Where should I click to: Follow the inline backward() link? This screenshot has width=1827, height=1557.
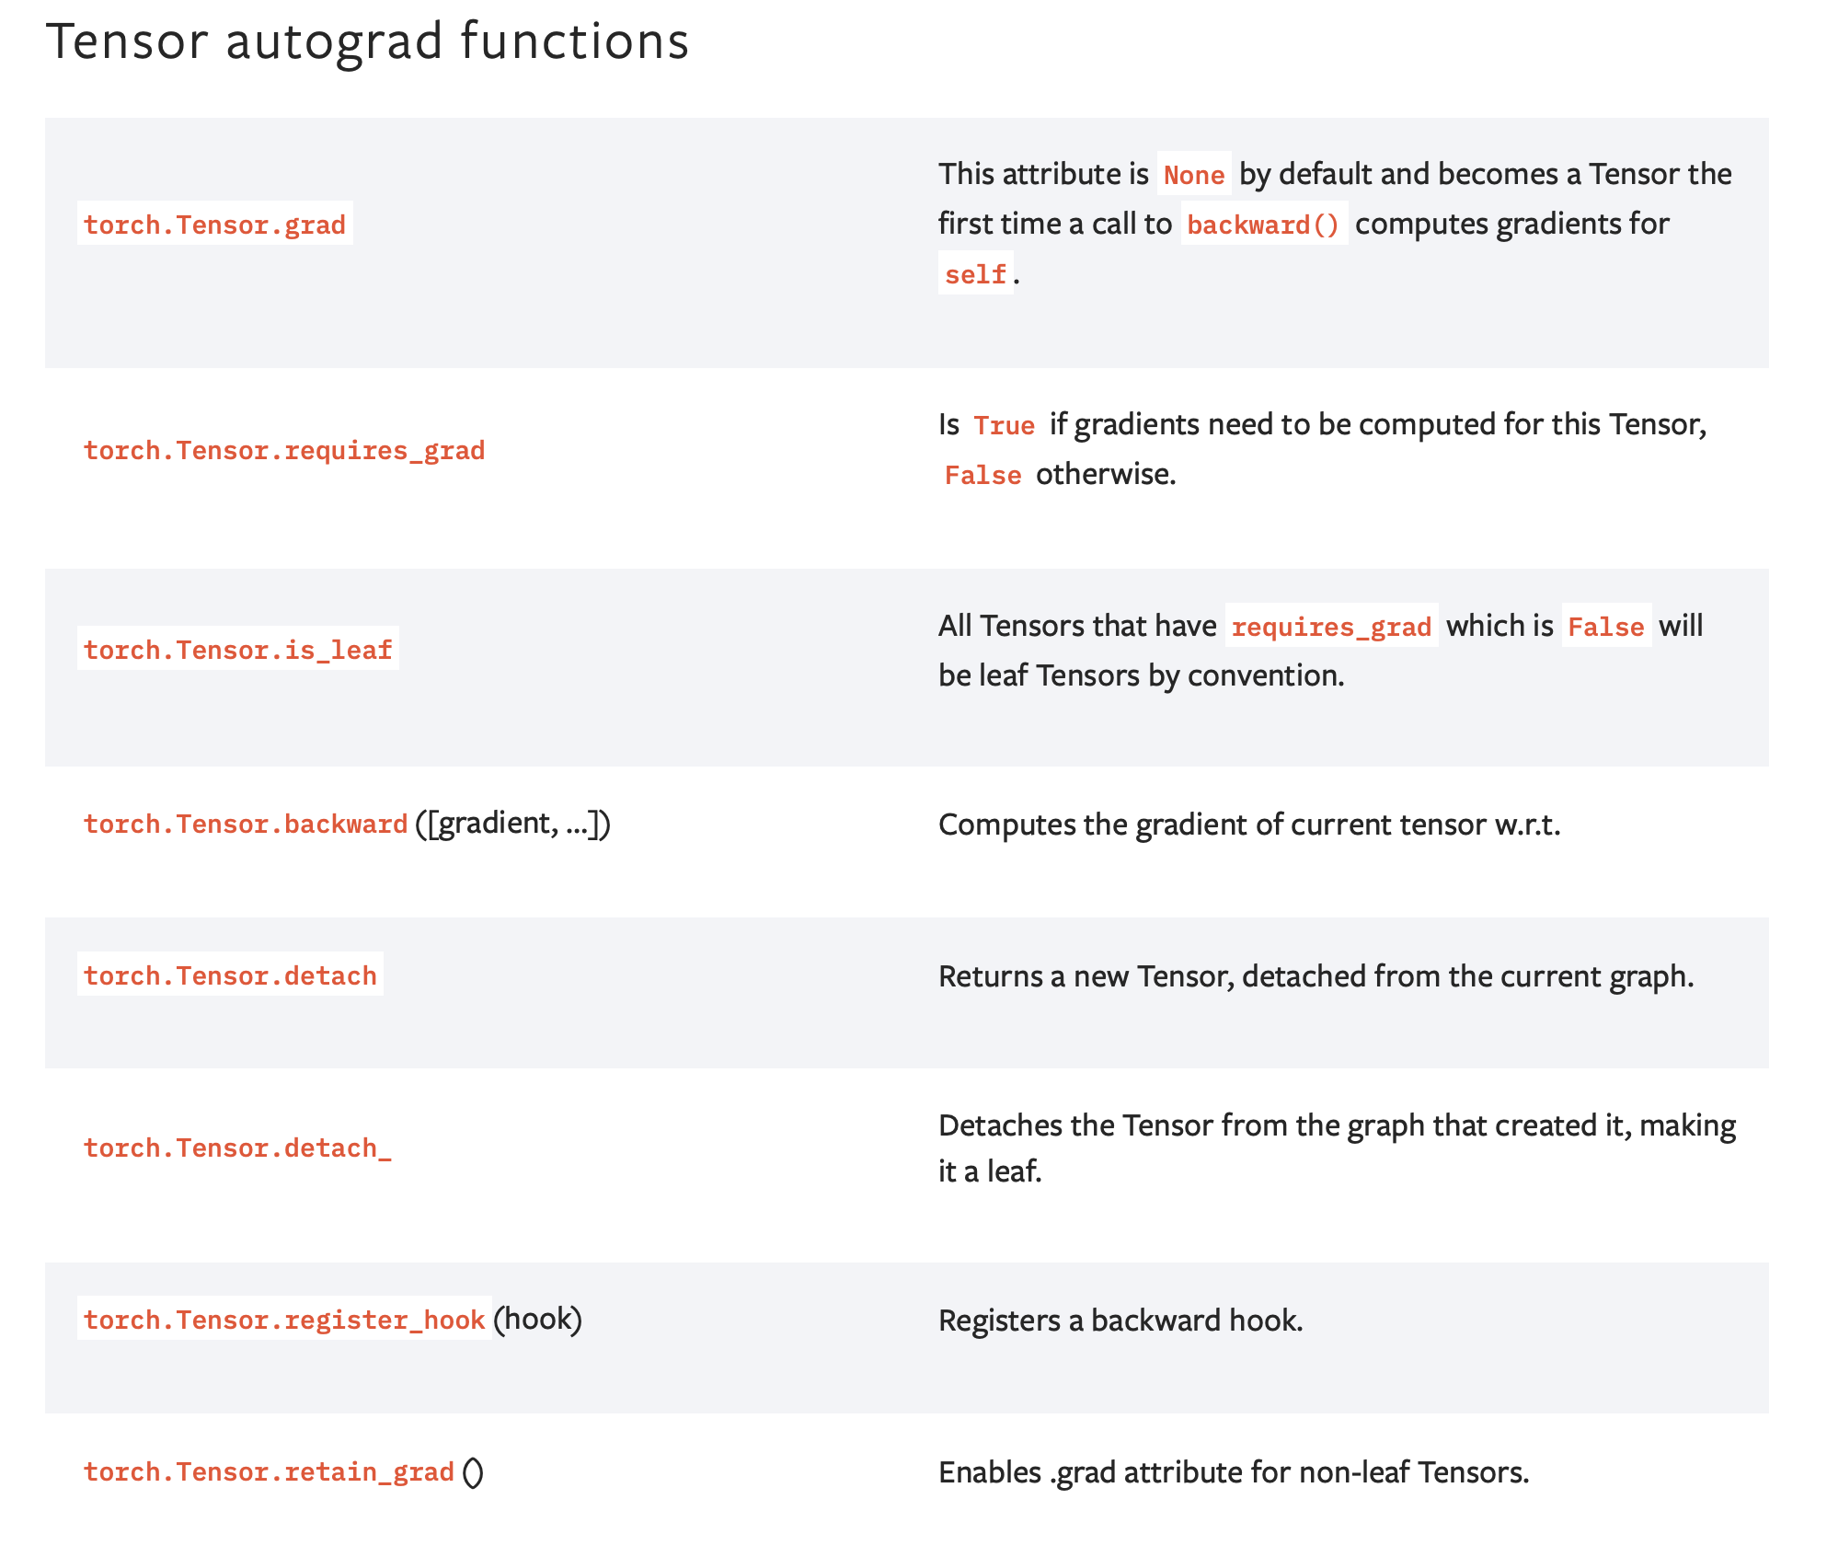[1263, 225]
